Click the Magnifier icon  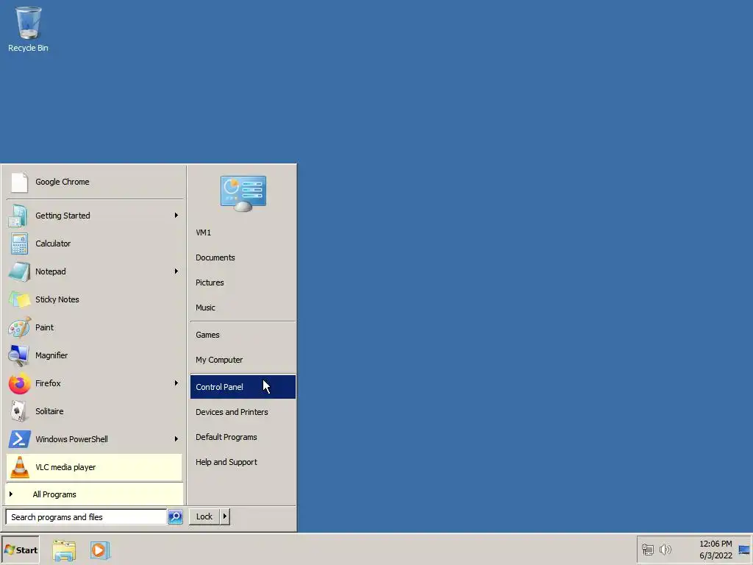click(x=19, y=355)
